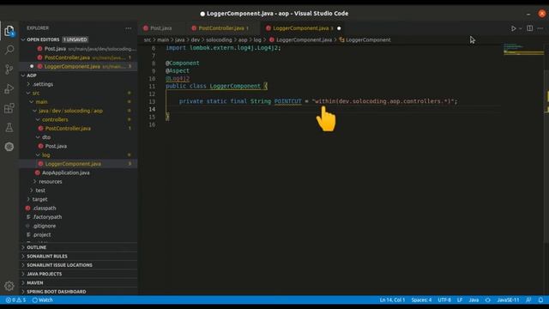Expand the Outline section

(78, 247)
